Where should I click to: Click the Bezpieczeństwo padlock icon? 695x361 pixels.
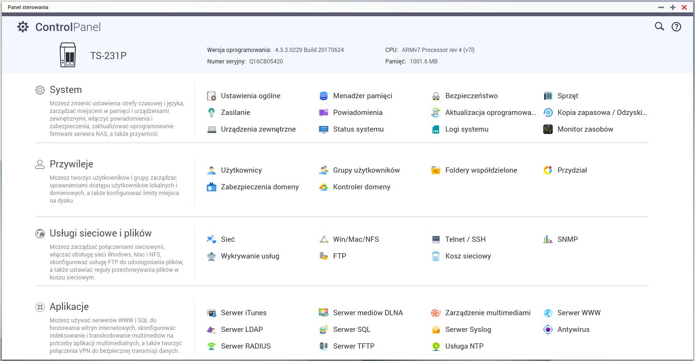tap(435, 96)
